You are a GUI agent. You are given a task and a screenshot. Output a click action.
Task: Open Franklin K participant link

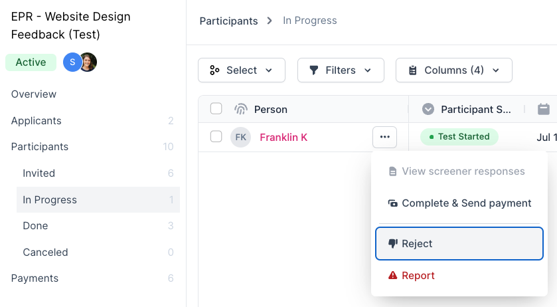pos(283,137)
